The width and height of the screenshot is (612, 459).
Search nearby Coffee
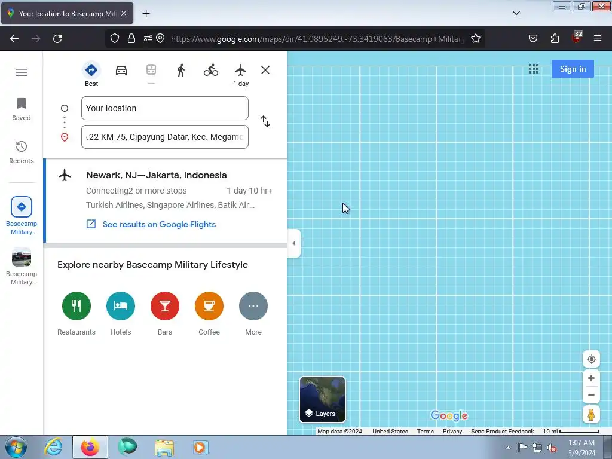[x=209, y=314]
